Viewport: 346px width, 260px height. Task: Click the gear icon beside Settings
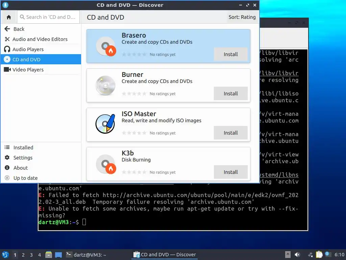tap(7, 158)
